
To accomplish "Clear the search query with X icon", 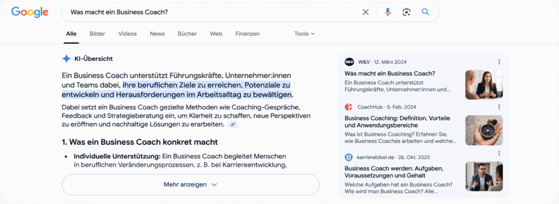I will click(x=365, y=12).
